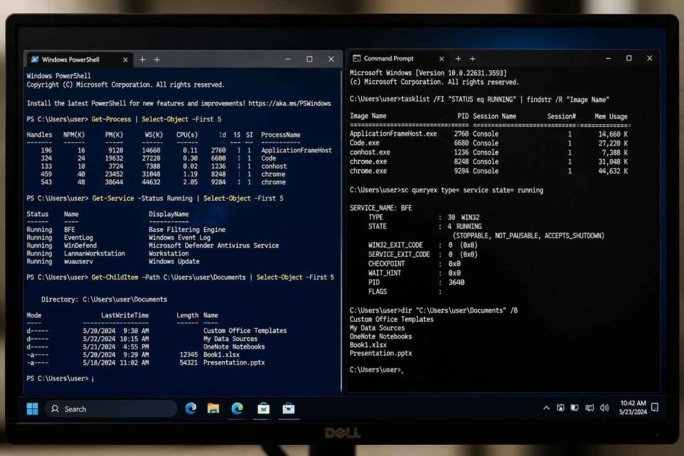Screen dimensions: 684x456
Task: Open the blue envelope Mail app on the taskbar
Action: [x=289, y=408]
